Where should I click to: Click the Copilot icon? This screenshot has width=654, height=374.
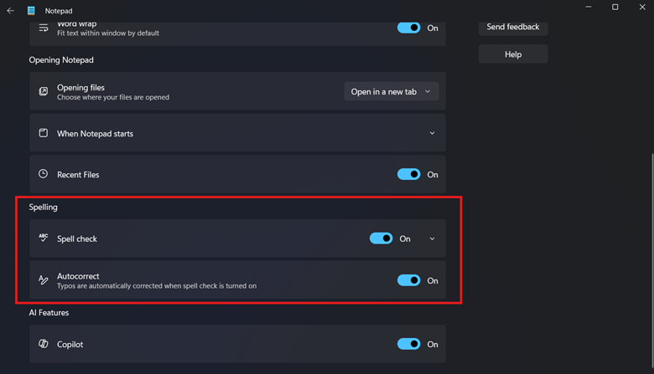click(x=44, y=344)
